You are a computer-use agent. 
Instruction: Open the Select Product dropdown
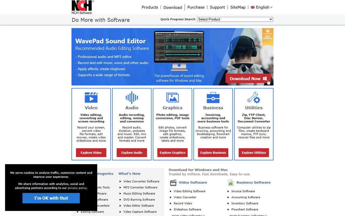pos(235,19)
